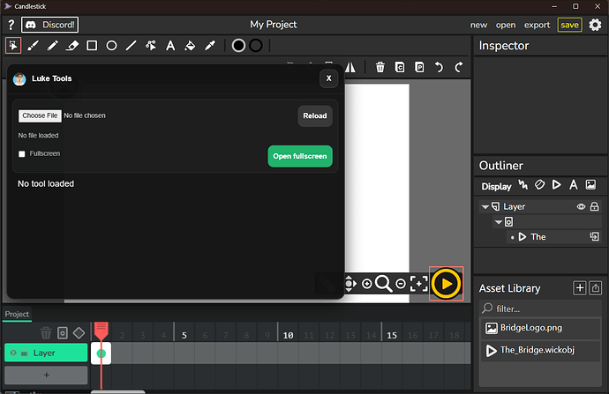Image resolution: width=609 pixels, height=394 pixels.
Task: Open the Project tab in the timeline
Action: [17, 314]
